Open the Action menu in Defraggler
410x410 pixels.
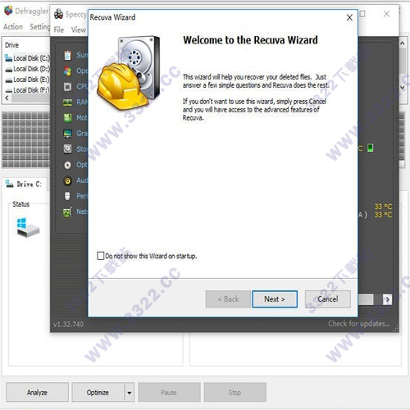pyautogui.click(x=13, y=27)
